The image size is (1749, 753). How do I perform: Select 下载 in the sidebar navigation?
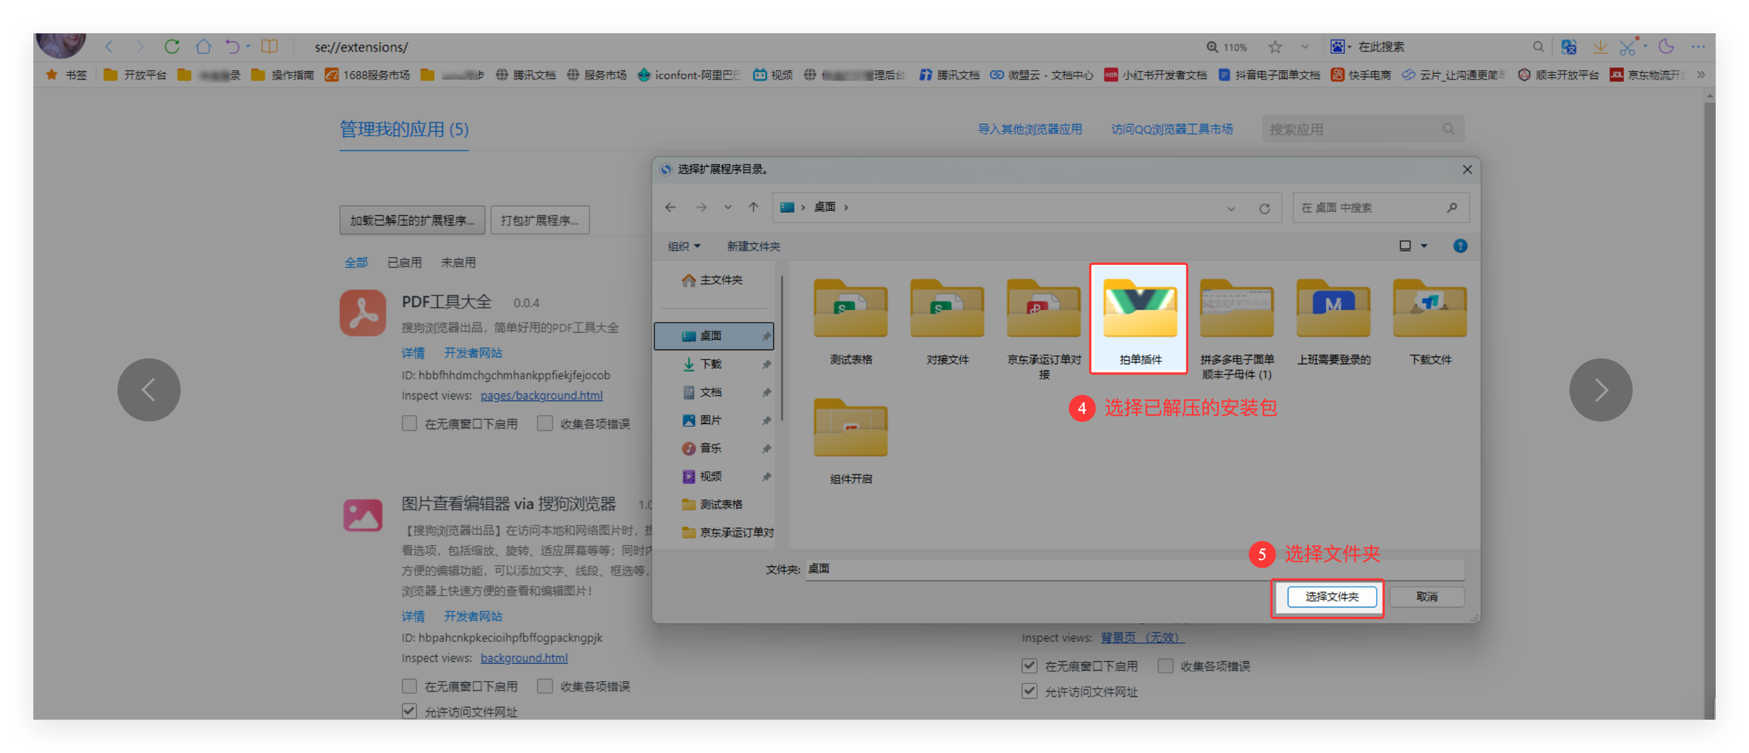pyautogui.click(x=710, y=364)
